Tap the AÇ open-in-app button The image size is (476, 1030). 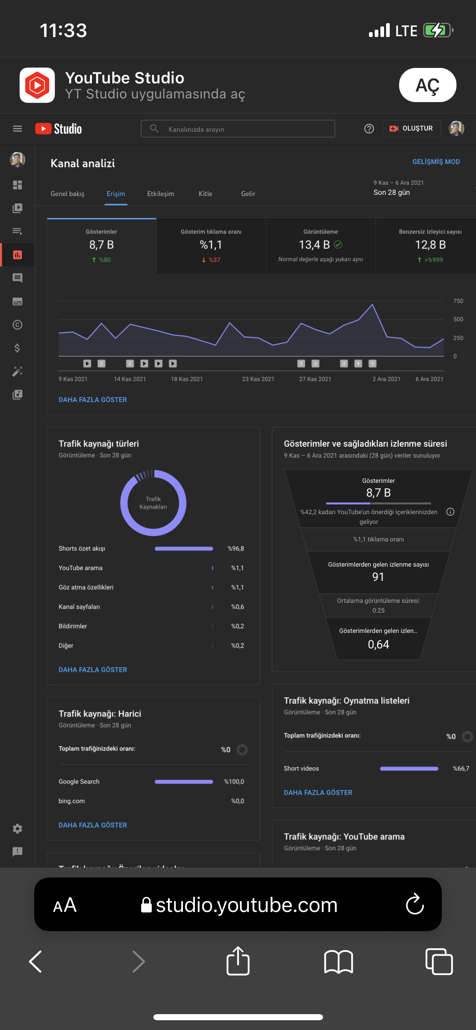pyautogui.click(x=428, y=85)
